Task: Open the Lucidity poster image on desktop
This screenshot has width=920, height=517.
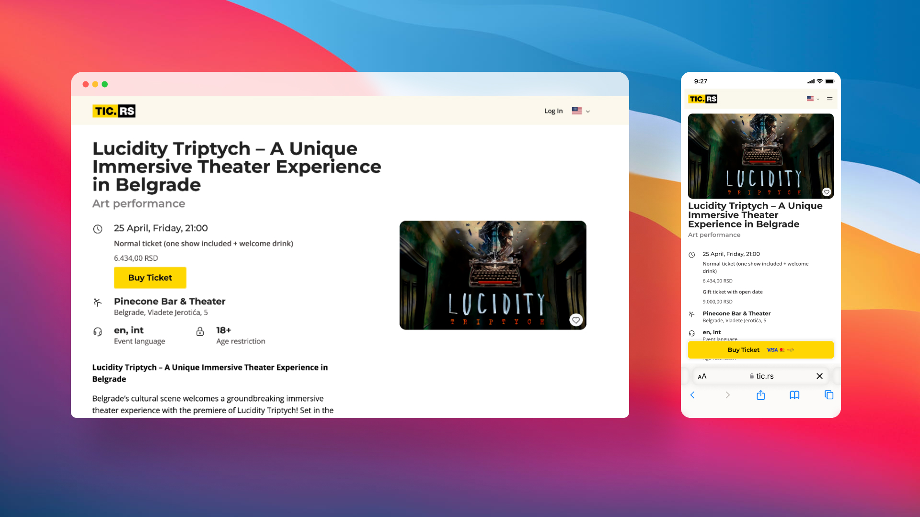Action: click(493, 275)
